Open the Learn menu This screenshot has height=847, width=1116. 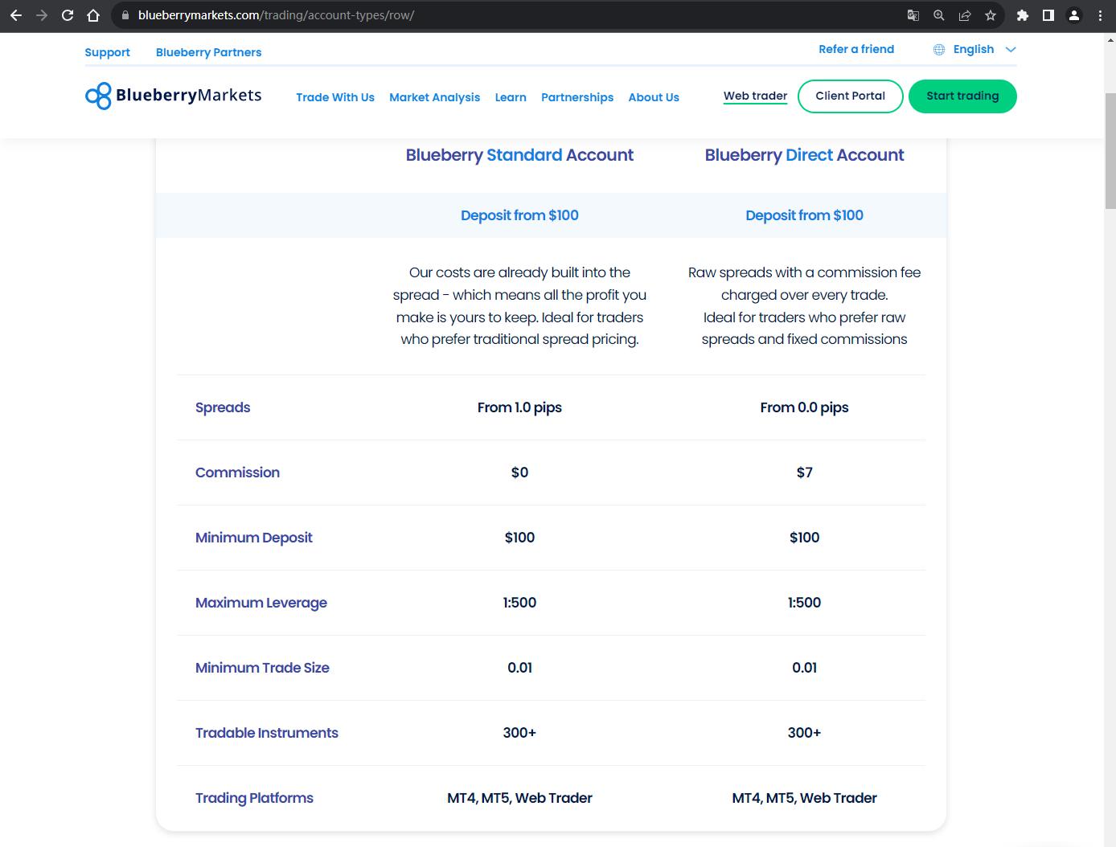coord(511,97)
